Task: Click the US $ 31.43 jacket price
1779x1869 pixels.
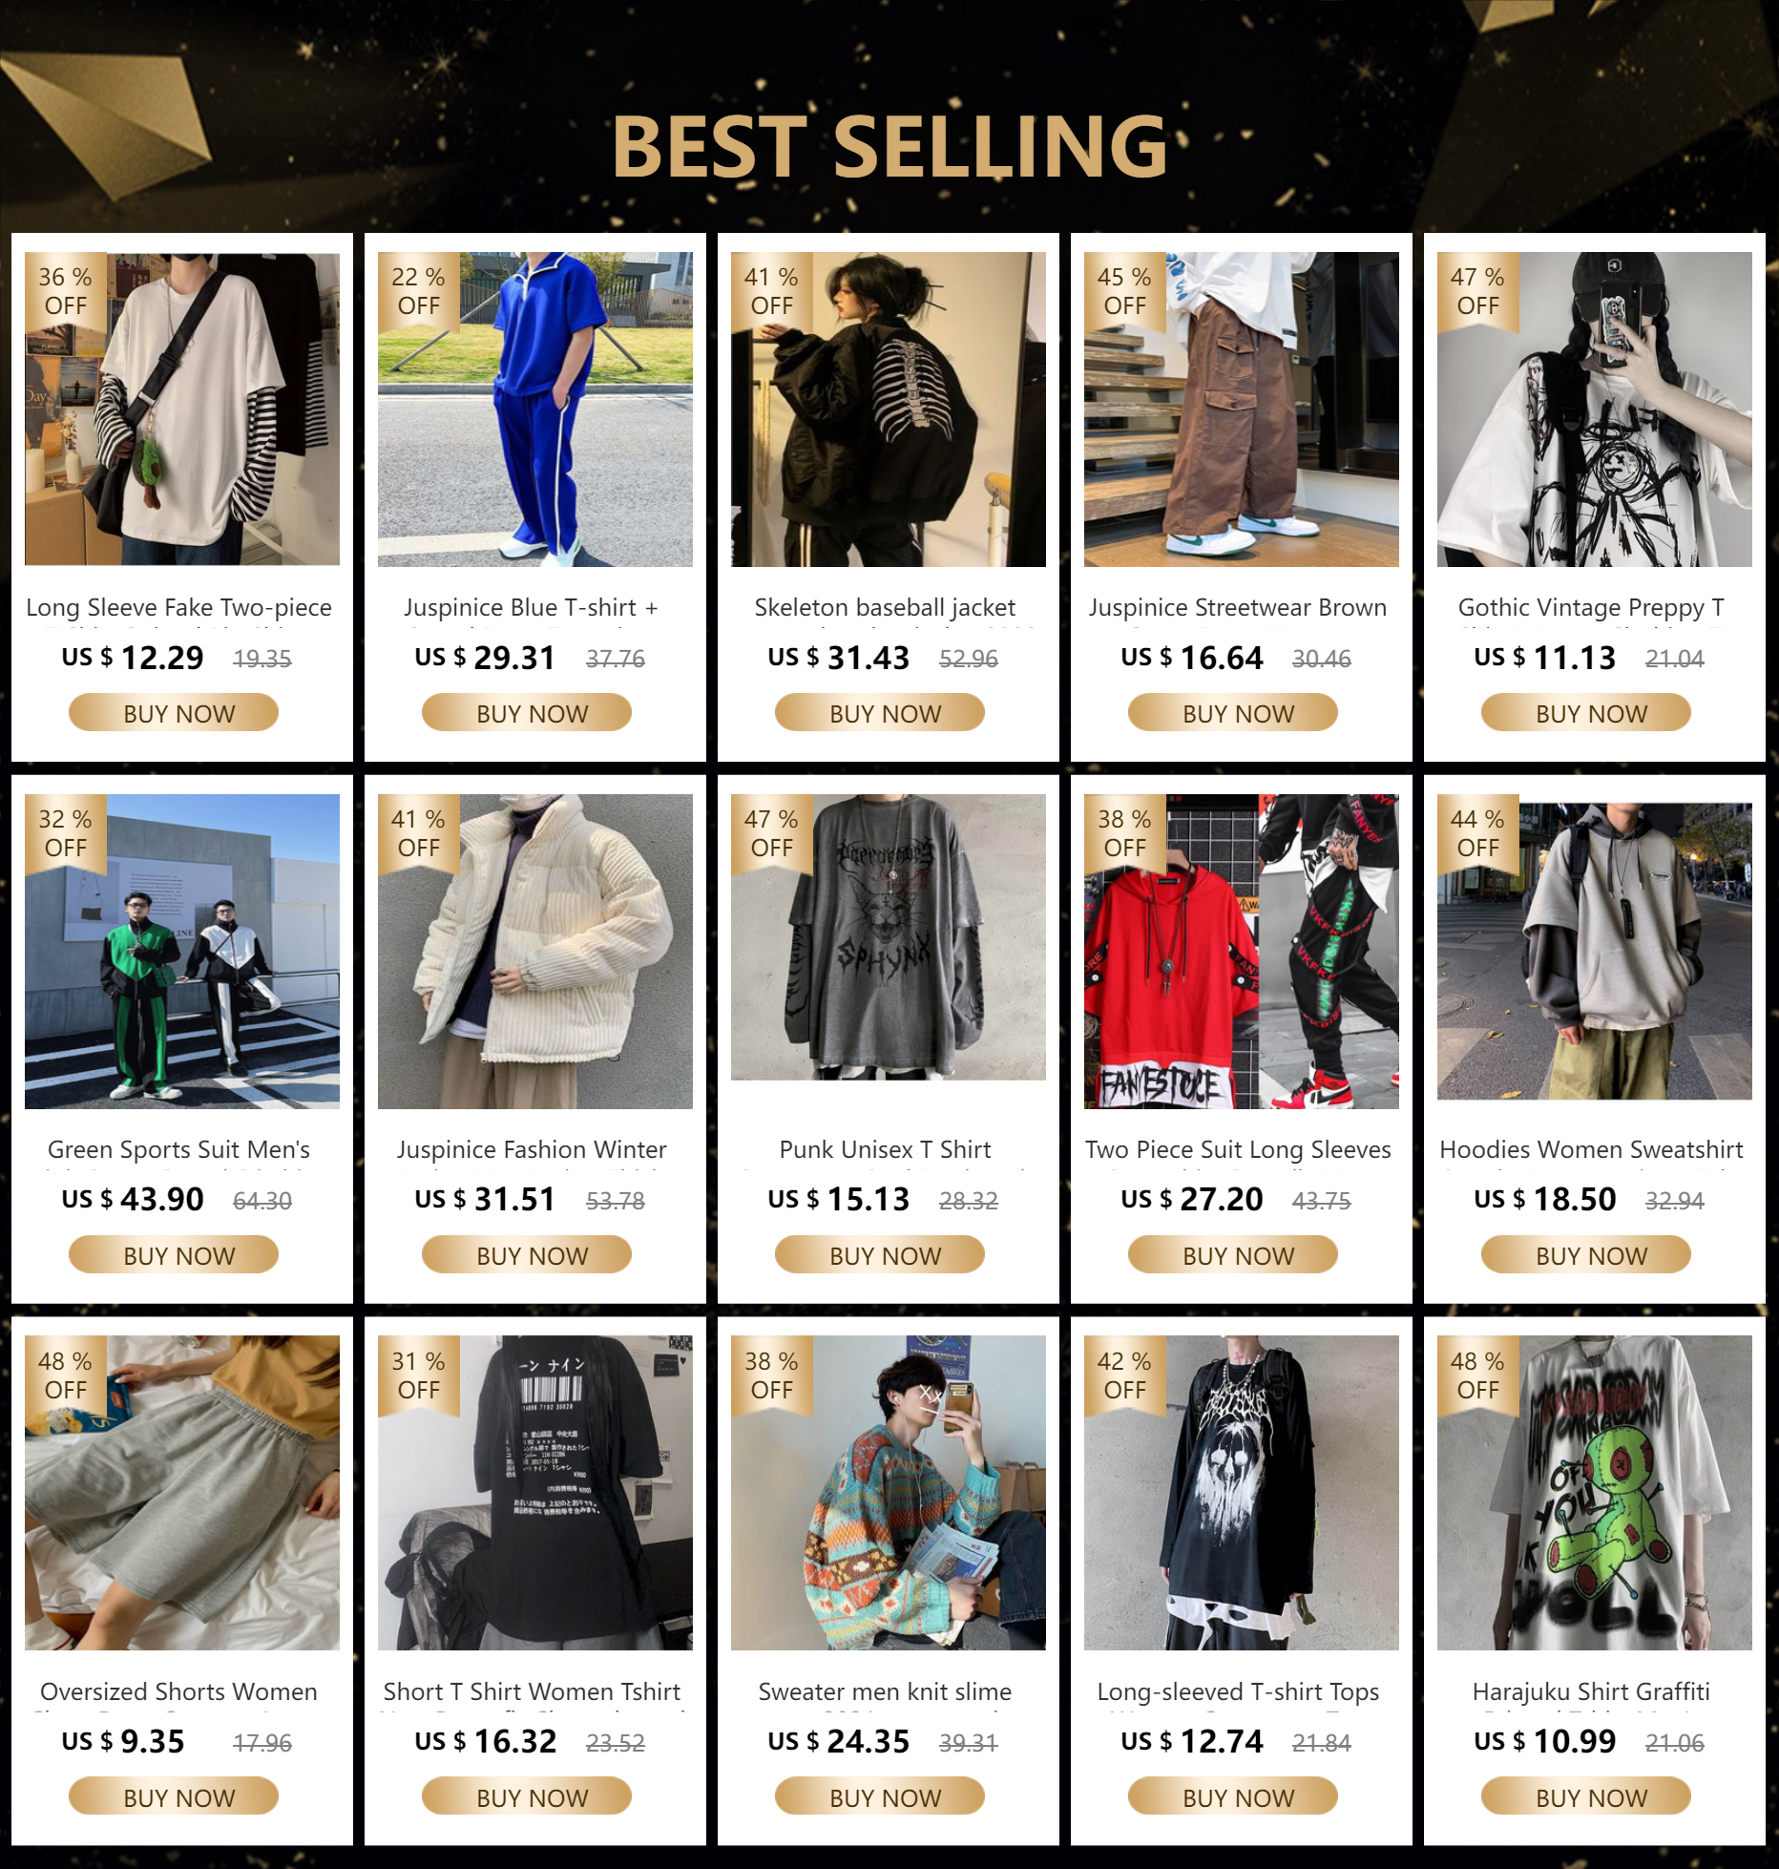Action: [x=839, y=658]
